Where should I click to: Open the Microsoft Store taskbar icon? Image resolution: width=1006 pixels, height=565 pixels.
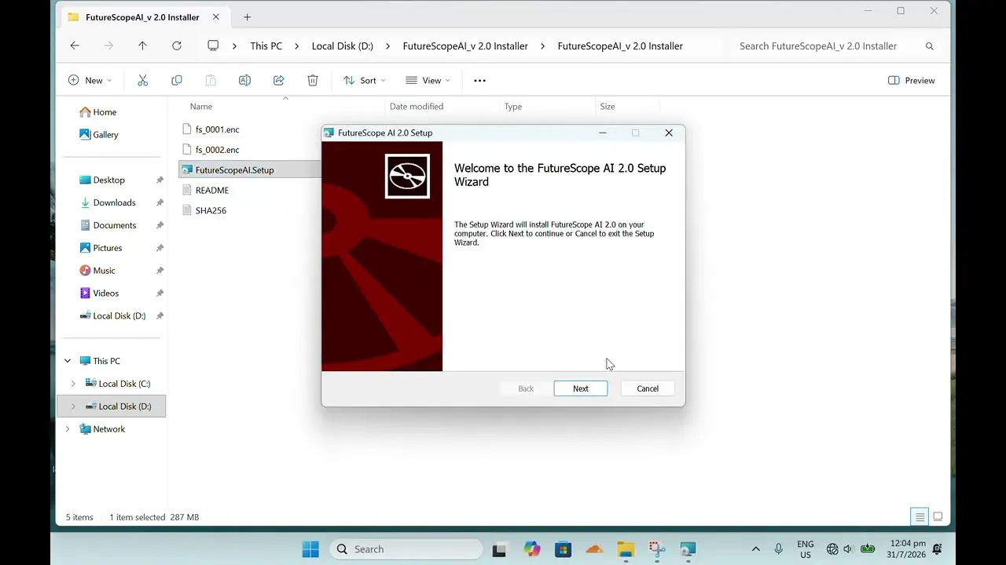click(x=563, y=549)
